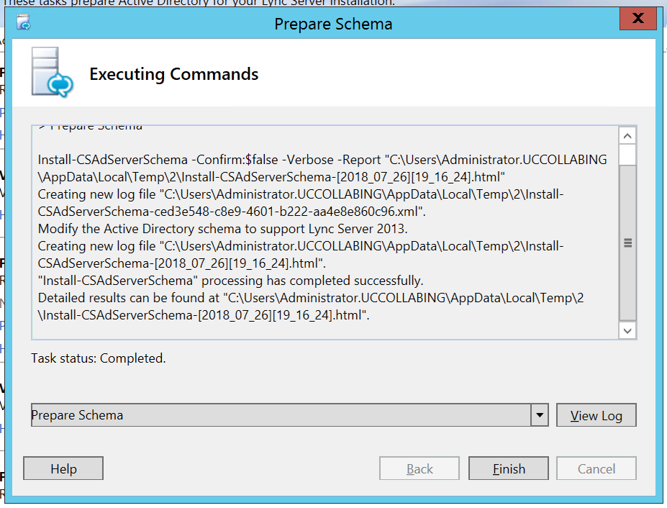Image resolution: width=667 pixels, height=508 pixels.
Task: Click the greyed-out Cancel button
Action: 596,468
